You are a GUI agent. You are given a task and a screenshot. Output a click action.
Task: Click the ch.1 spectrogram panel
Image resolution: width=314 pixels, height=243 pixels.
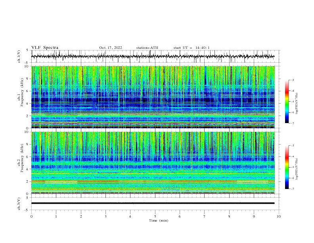tap(153, 97)
